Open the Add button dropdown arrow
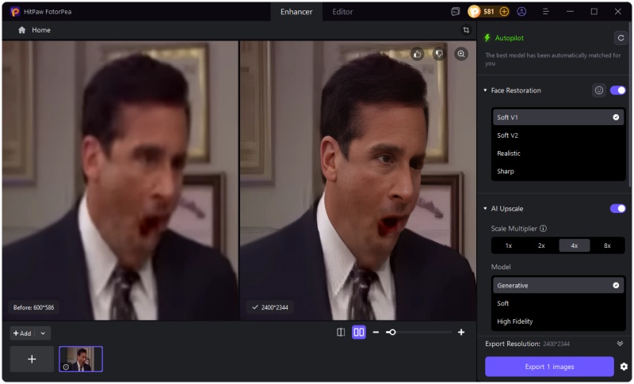The image size is (634, 384). (x=43, y=333)
